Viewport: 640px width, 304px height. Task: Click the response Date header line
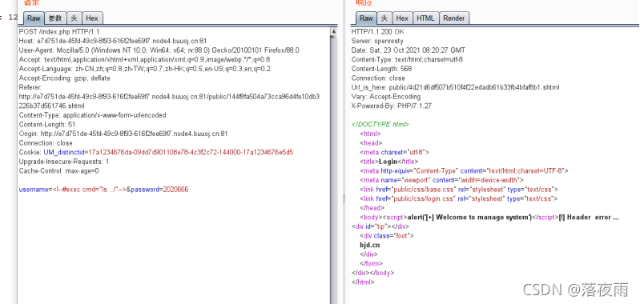coord(409,50)
